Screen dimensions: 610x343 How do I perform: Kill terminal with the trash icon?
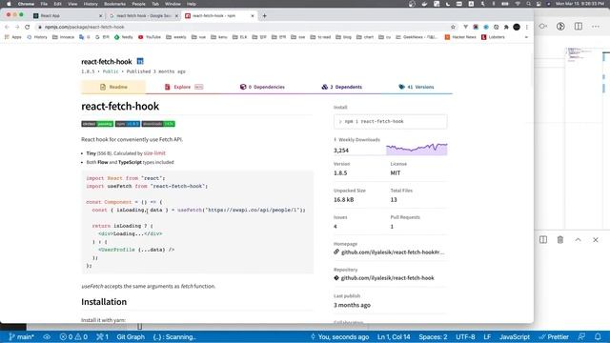[x=560, y=239]
